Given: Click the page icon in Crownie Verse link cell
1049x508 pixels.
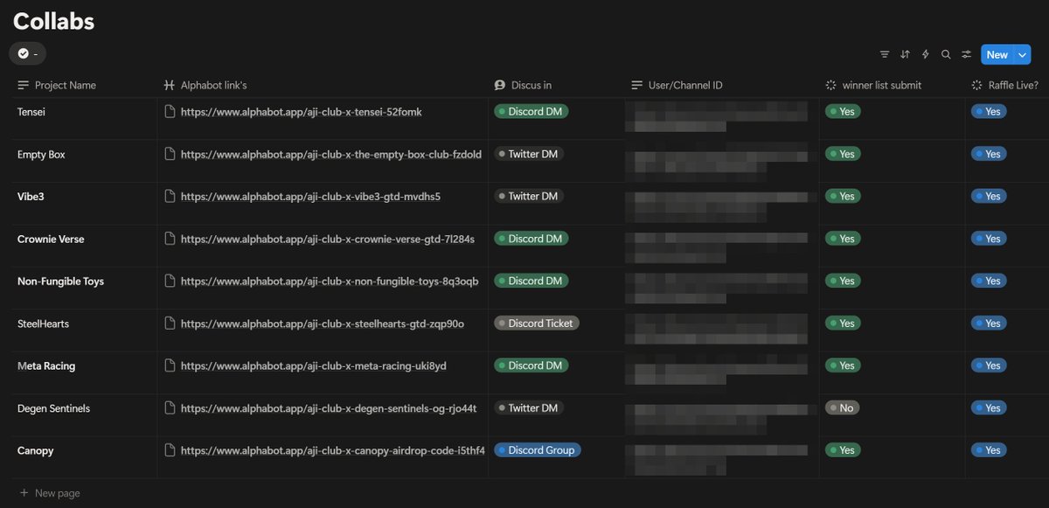Looking at the screenshot, I should [x=170, y=239].
